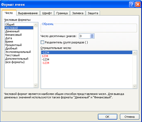The height and width of the screenshot is (122, 142).
Task: Select red -1234 with minus option
Action: [x=87, y=63]
